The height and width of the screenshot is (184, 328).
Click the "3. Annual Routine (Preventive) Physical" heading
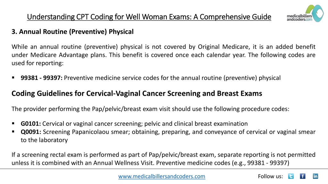(x=72, y=32)
